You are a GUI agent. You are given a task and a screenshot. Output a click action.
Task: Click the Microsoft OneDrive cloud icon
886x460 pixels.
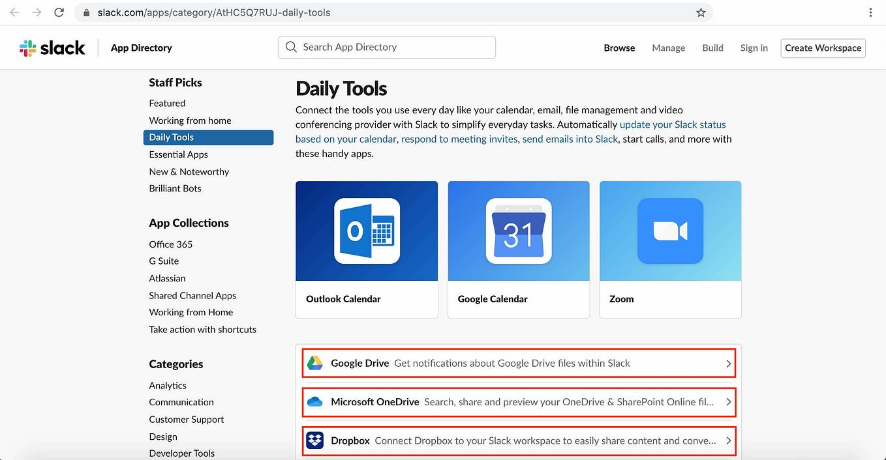(315, 401)
